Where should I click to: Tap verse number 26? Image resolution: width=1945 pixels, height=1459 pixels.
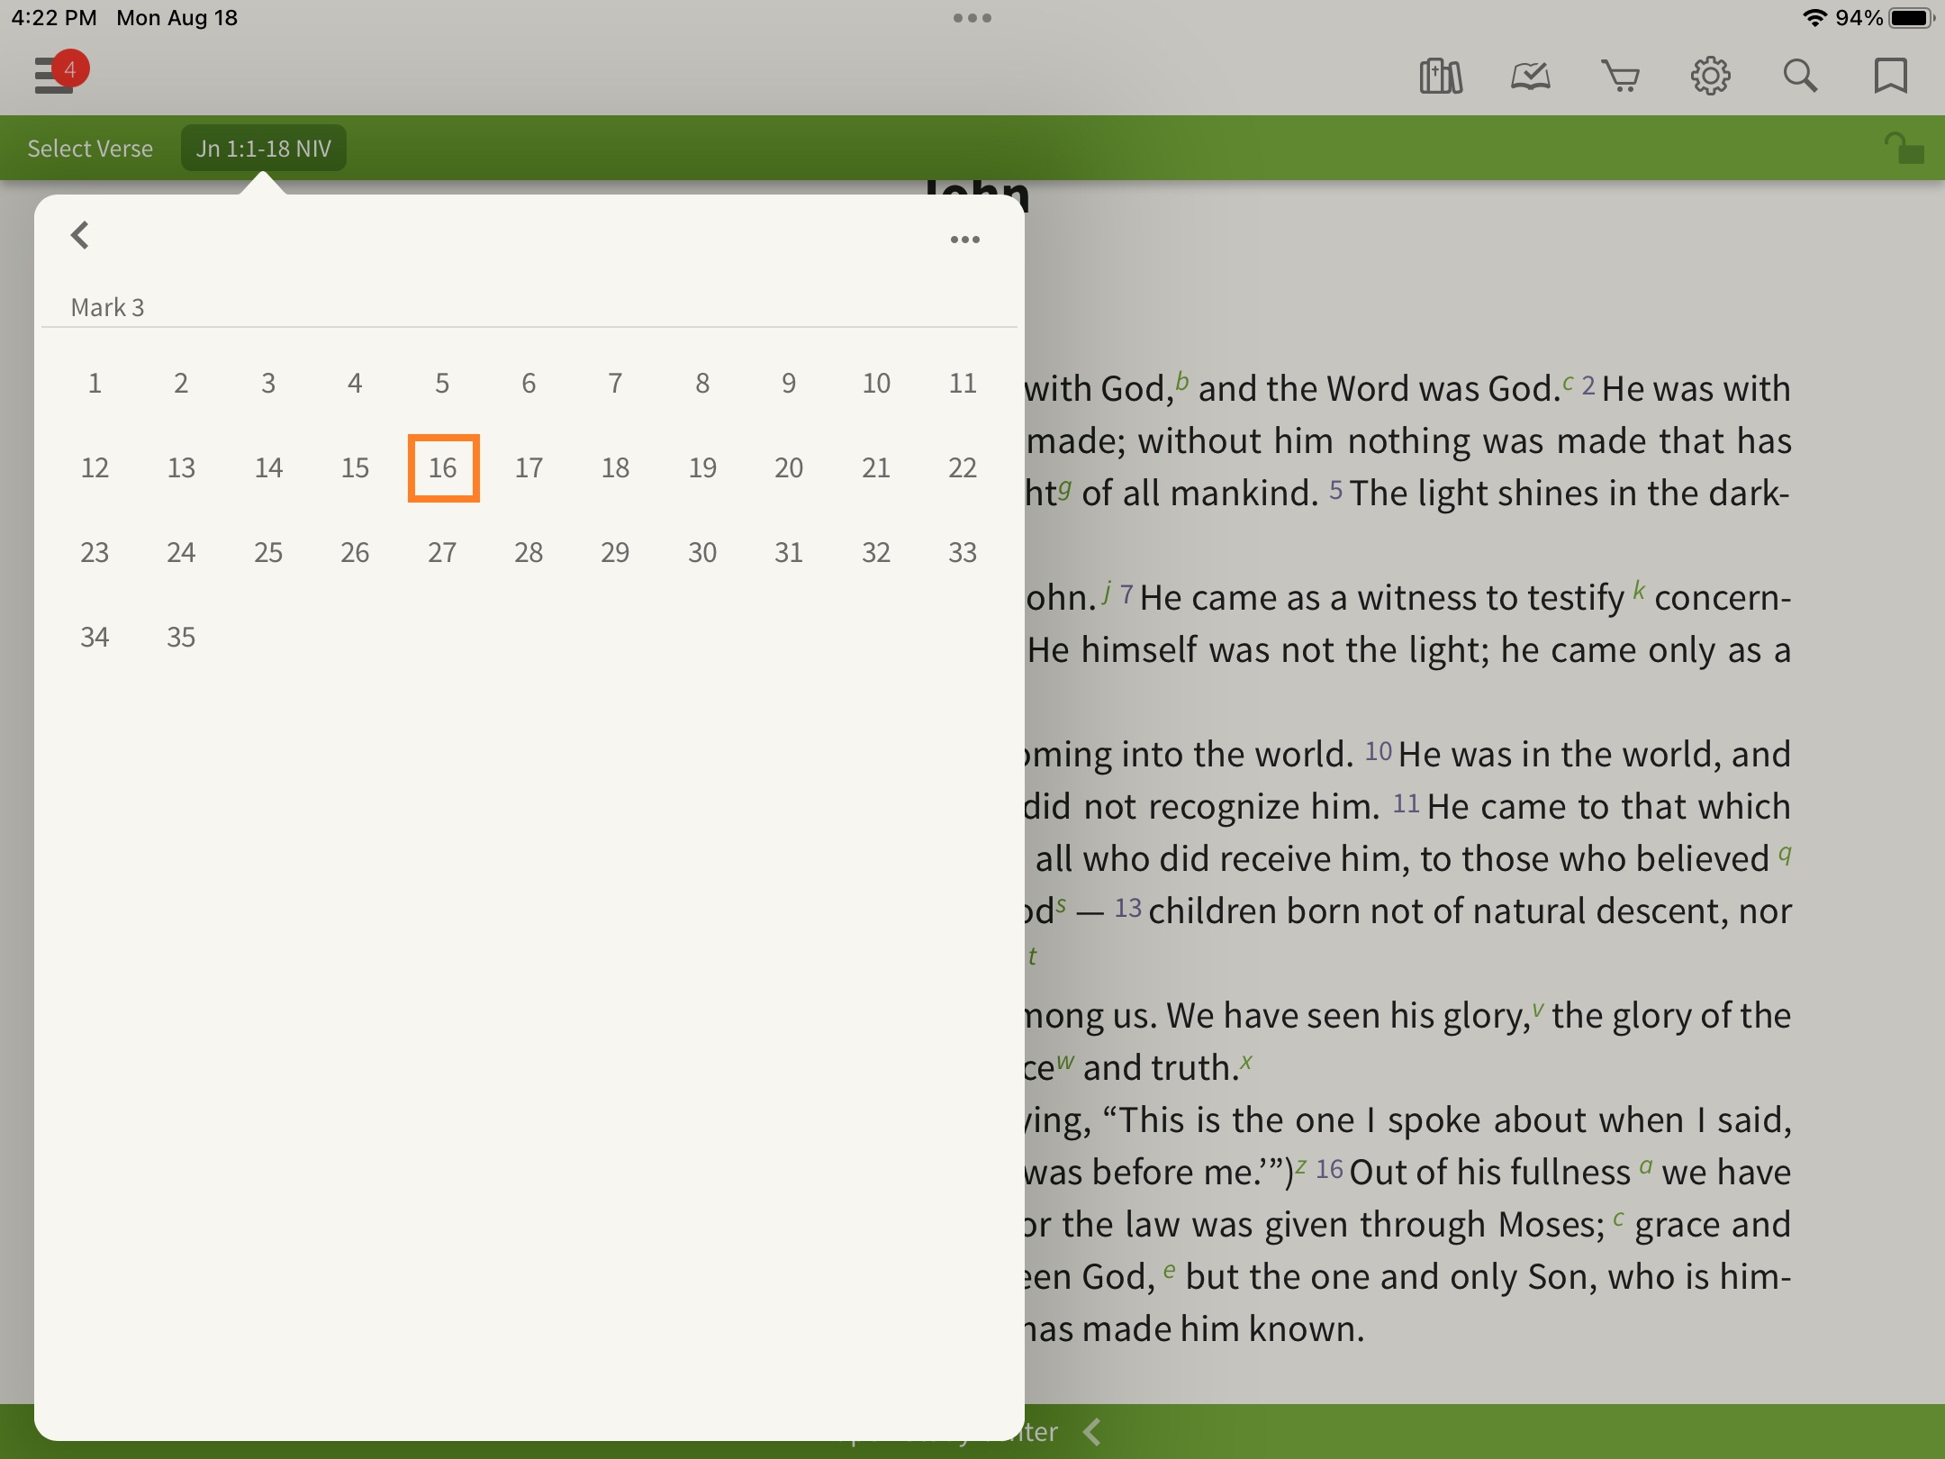pyautogui.click(x=355, y=553)
